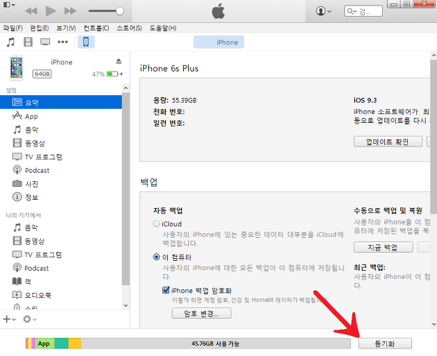Select the iPhone tab at top

[218, 42]
